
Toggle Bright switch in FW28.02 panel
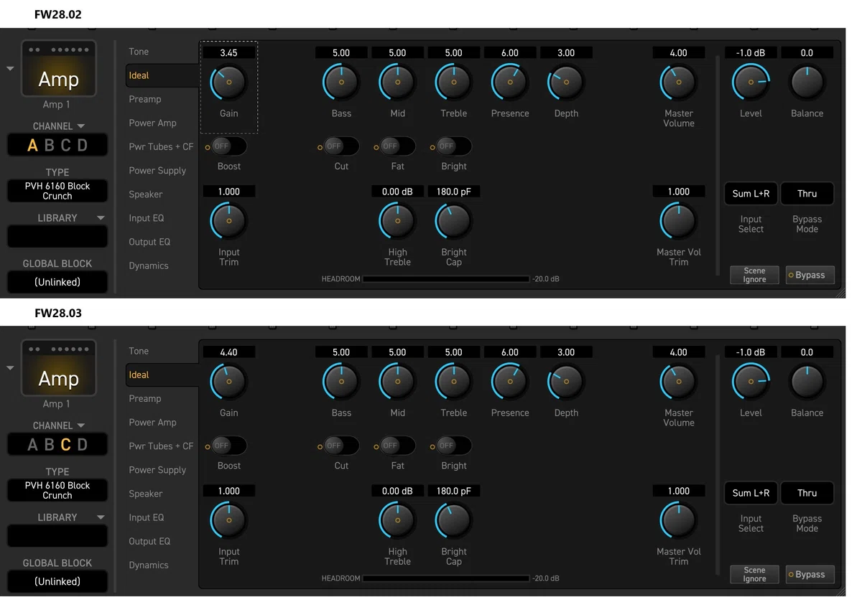pyautogui.click(x=453, y=146)
